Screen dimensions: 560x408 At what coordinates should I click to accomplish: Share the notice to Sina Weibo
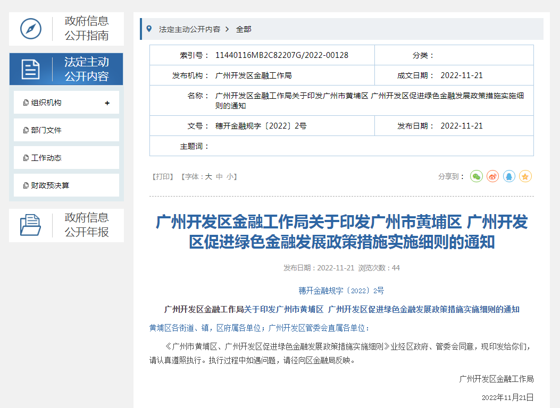[x=492, y=176]
